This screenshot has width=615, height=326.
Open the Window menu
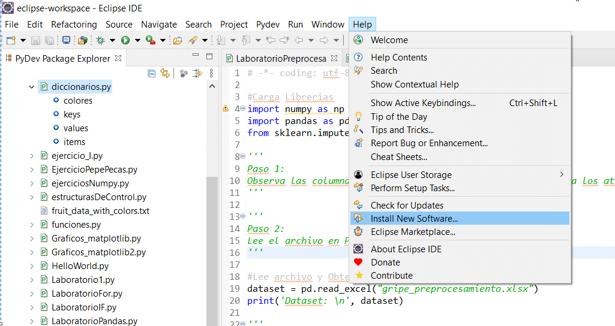[328, 25]
